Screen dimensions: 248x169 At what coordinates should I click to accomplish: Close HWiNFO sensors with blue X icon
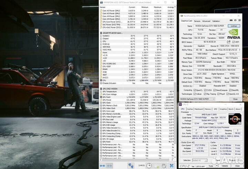pos(172,166)
